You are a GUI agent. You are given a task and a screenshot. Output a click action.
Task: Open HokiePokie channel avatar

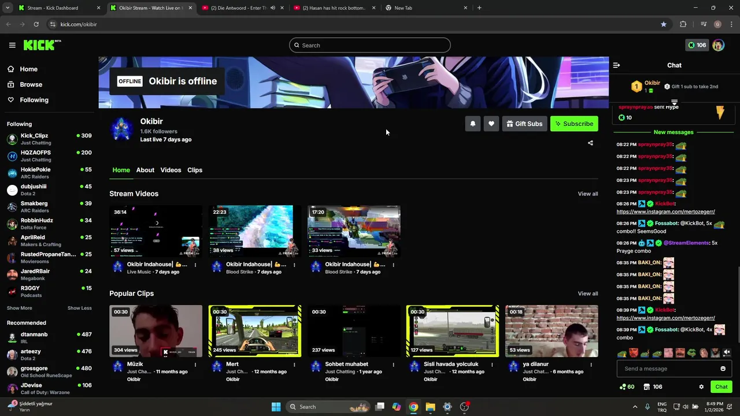tap(12, 173)
